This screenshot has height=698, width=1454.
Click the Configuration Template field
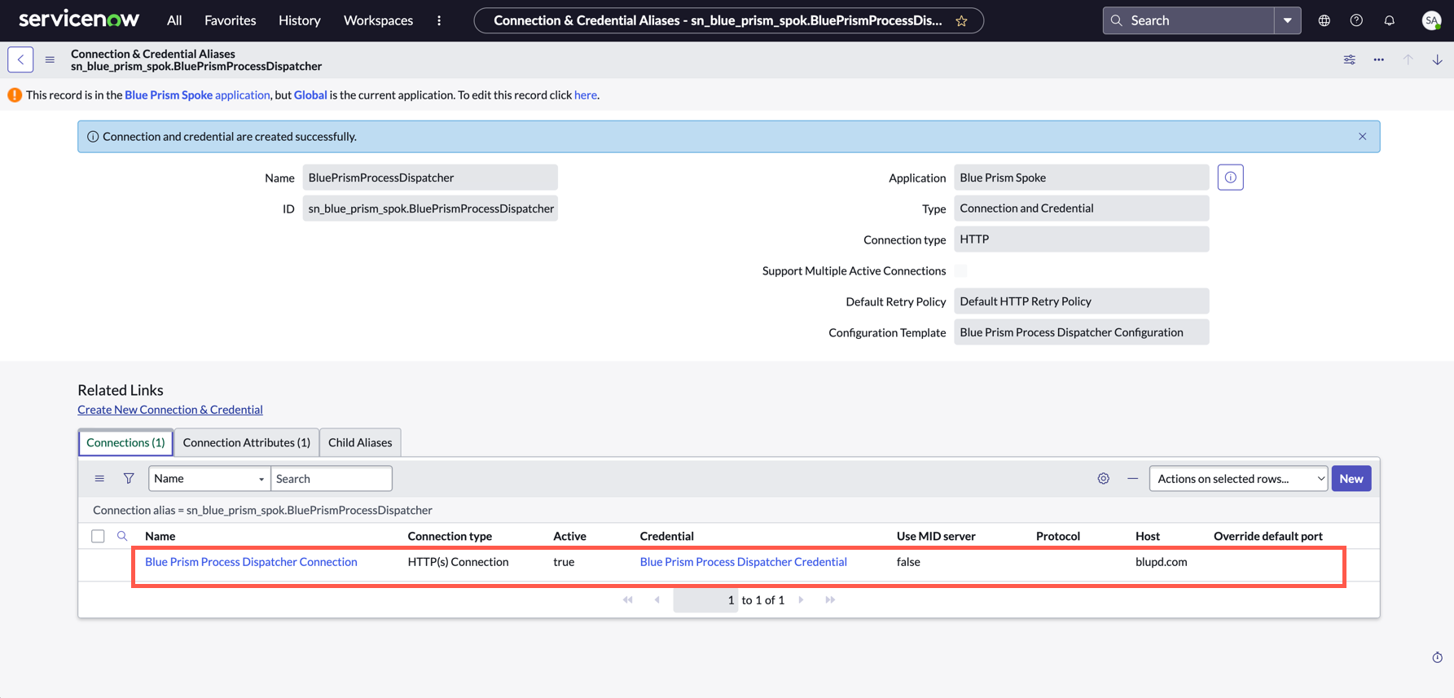1081,332
